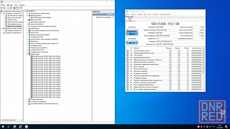Open the Yandex browser taskbar icon
Image resolution: width=230 pixels, height=129 pixels.
click(x=26, y=127)
